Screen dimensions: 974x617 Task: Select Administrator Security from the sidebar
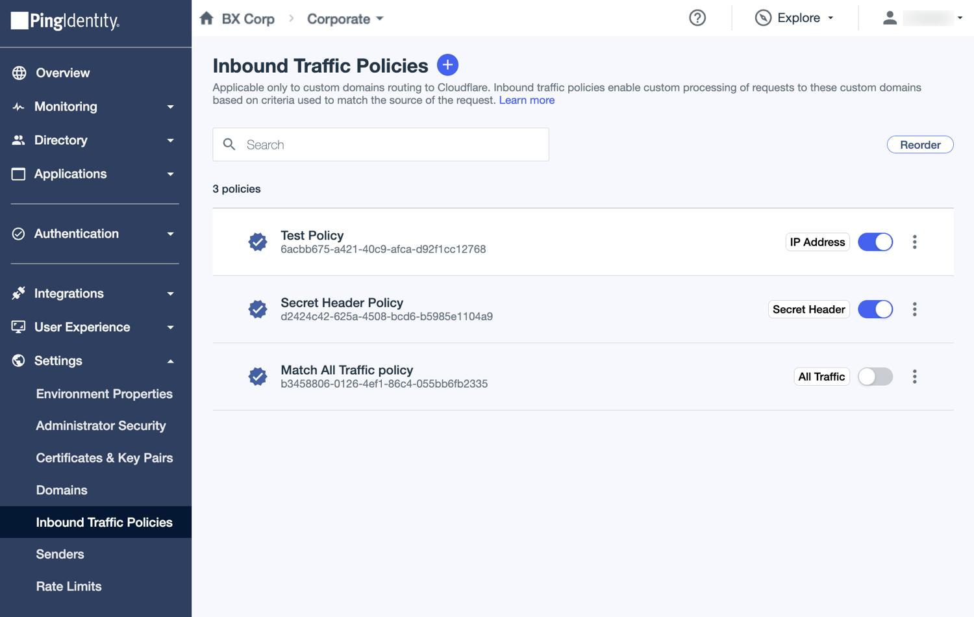[x=101, y=425]
